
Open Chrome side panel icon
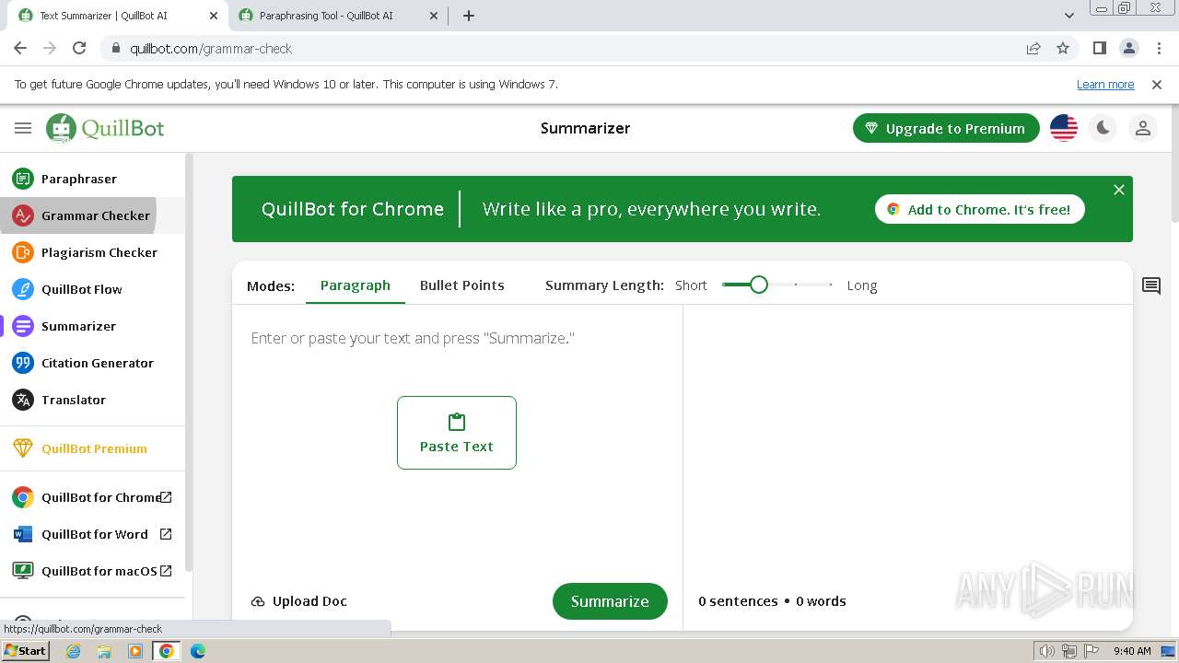pos(1100,48)
